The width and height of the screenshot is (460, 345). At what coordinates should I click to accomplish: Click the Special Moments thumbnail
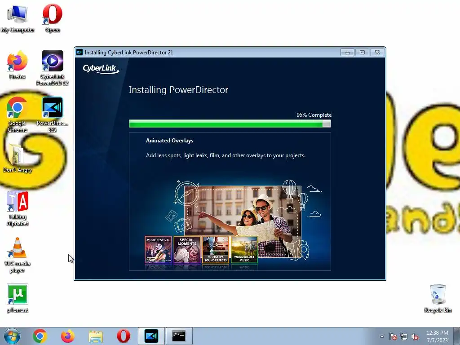(x=187, y=250)
